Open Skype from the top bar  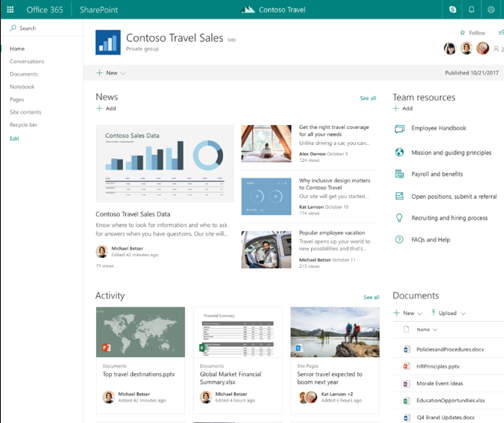[453, 9]
